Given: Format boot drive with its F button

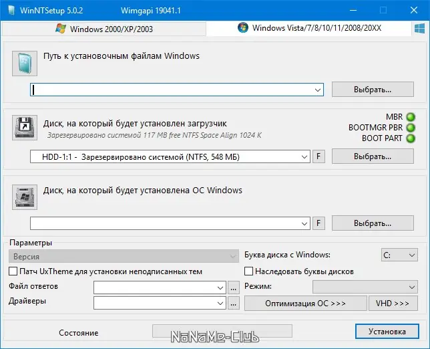Looking at the screenshot, I should 318,156.
